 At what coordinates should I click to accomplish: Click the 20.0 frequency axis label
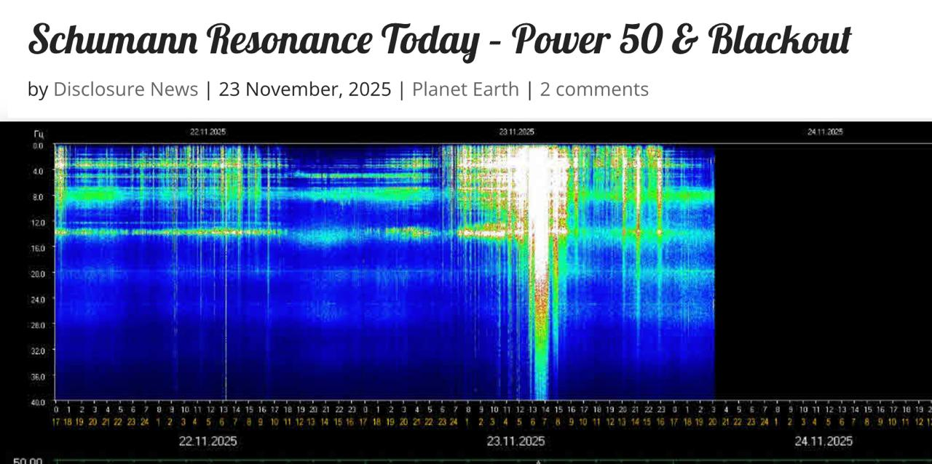[x=38, y=273]
